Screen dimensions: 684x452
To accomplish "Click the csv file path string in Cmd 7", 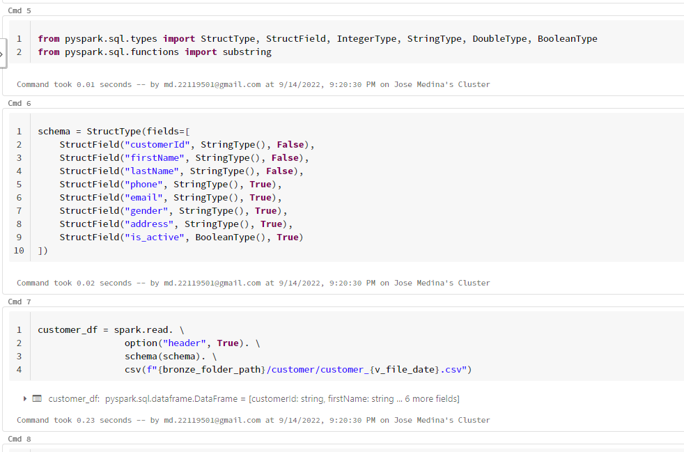I will (x=306, y=369).
